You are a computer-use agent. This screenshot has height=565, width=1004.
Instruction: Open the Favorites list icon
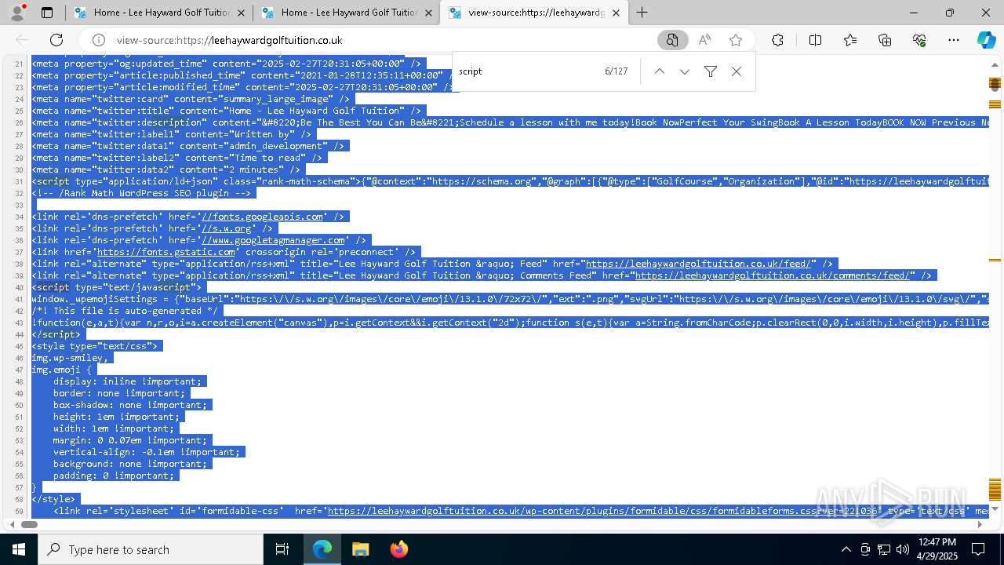pyautogui.click(x=850, y=40)
